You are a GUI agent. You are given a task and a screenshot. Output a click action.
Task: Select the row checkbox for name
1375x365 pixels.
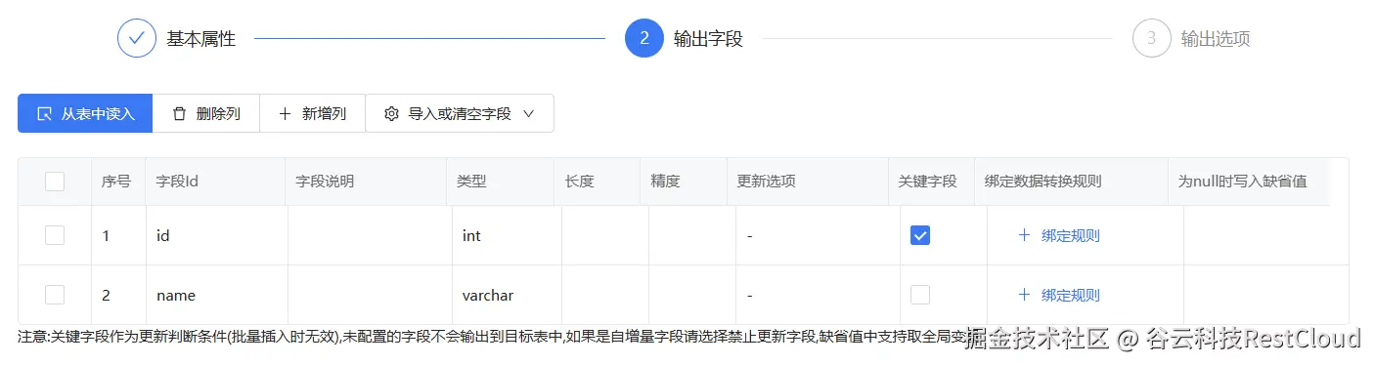(55, 295)
